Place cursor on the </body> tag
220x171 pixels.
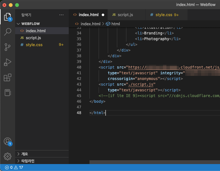tap(97, 101)
